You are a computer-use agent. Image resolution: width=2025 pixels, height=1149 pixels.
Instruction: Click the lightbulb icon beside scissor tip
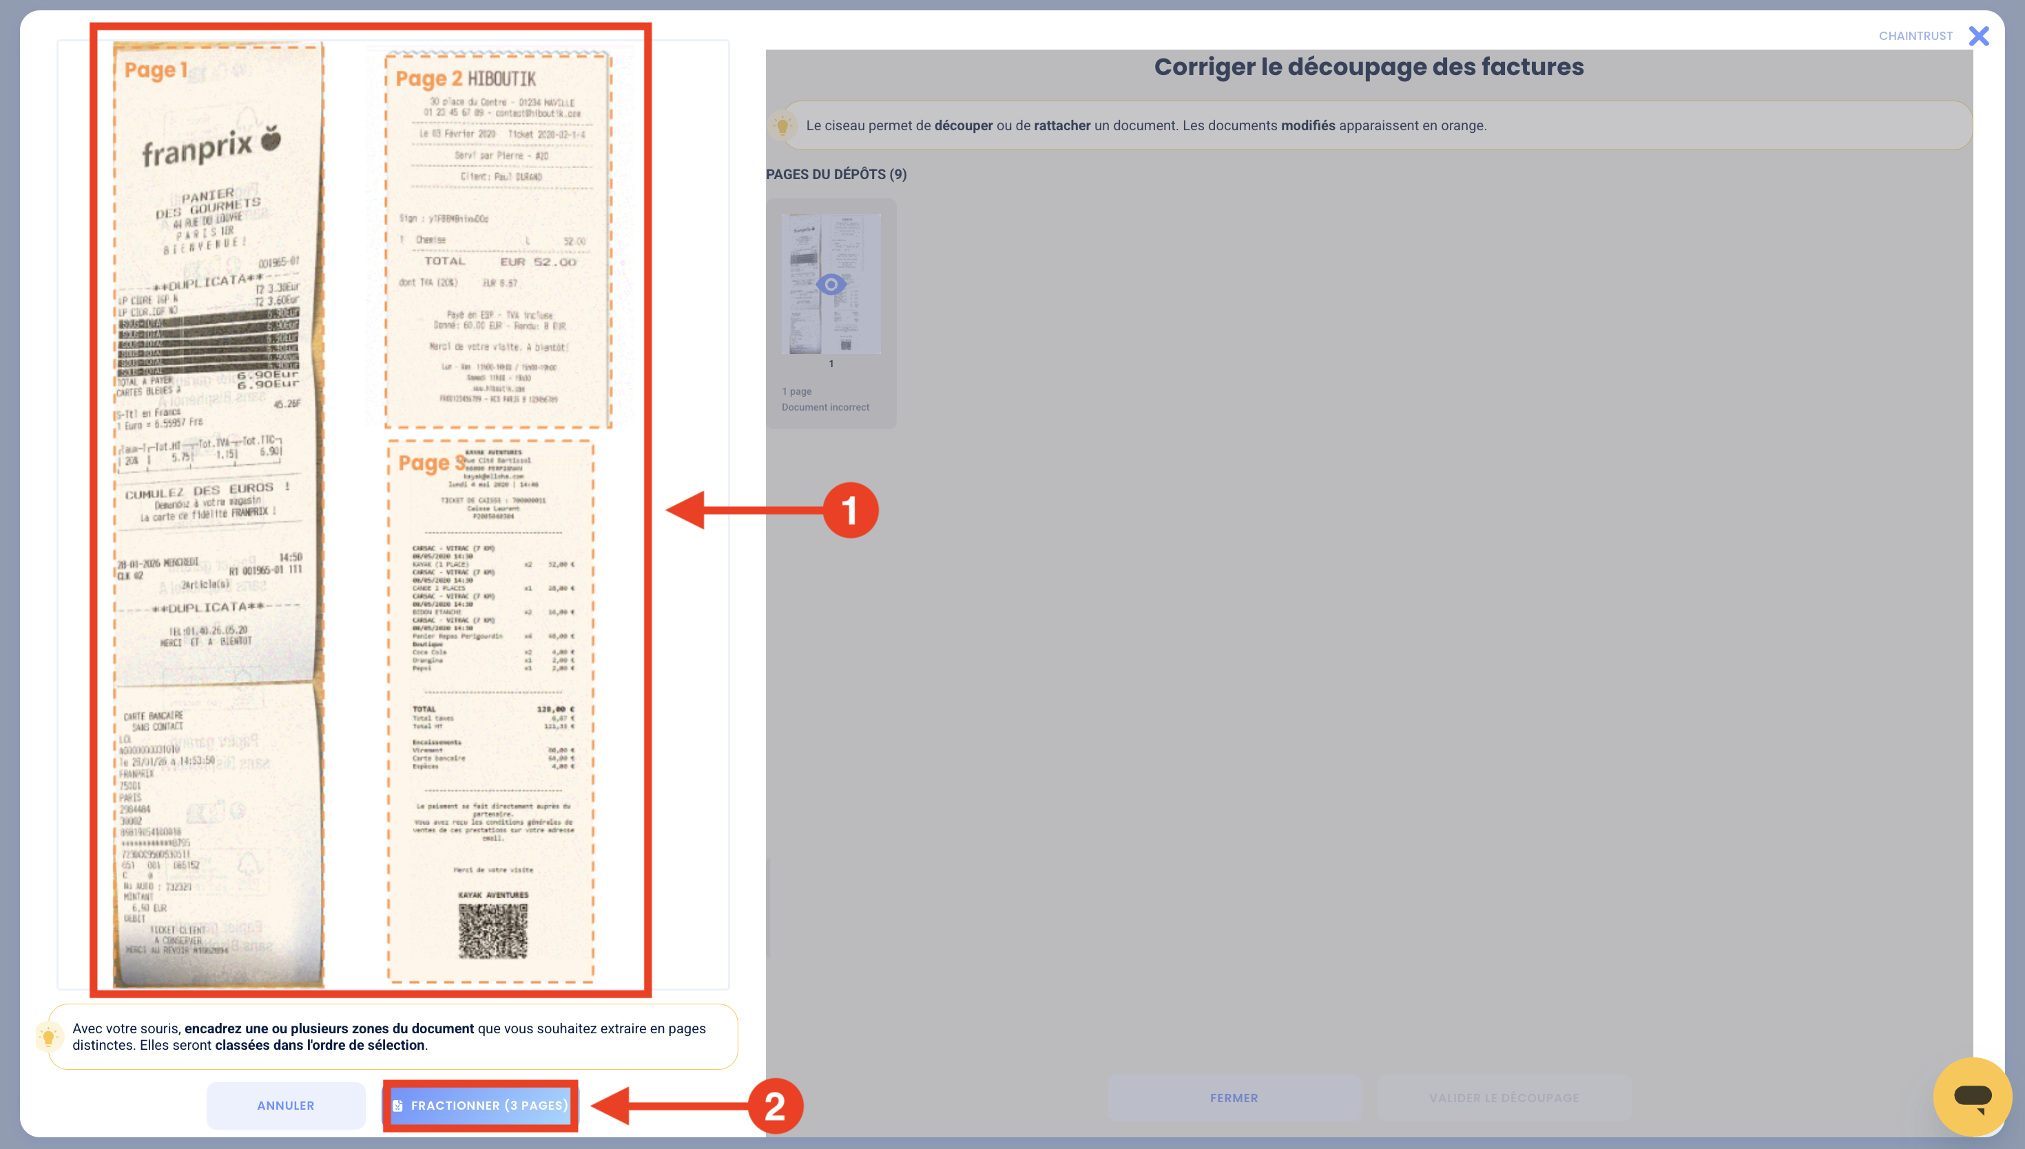pyautogui.click(x=782, y=125)
